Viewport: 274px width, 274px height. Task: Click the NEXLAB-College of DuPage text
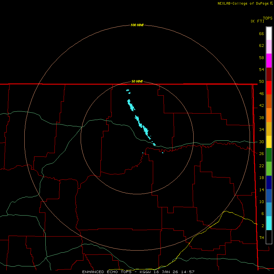243,3
